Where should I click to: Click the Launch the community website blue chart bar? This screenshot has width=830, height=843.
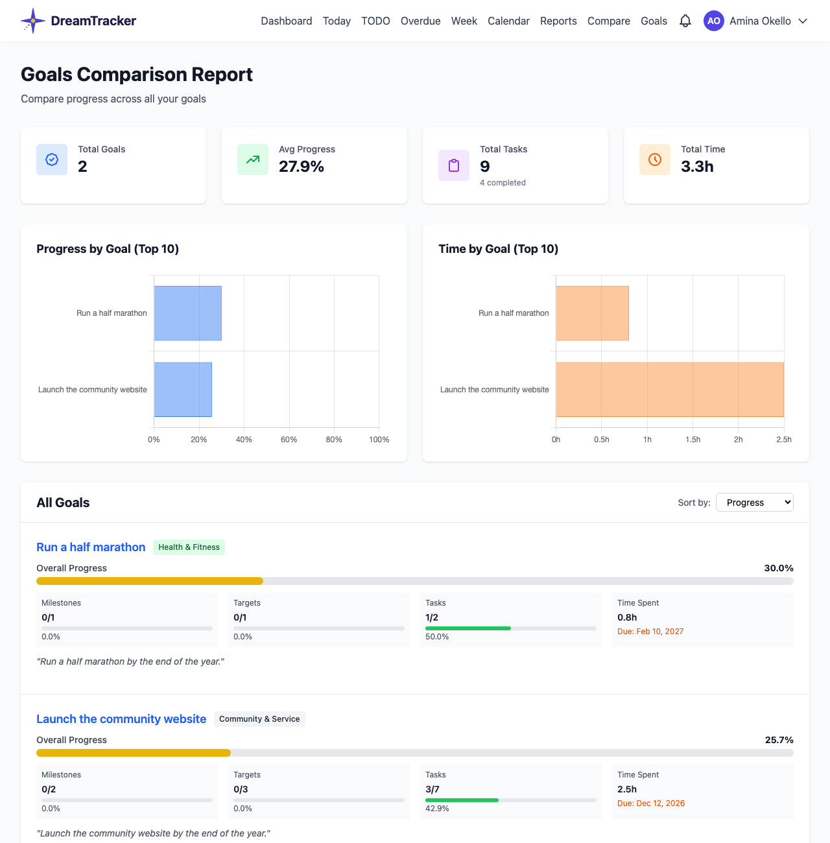point(183,389)
